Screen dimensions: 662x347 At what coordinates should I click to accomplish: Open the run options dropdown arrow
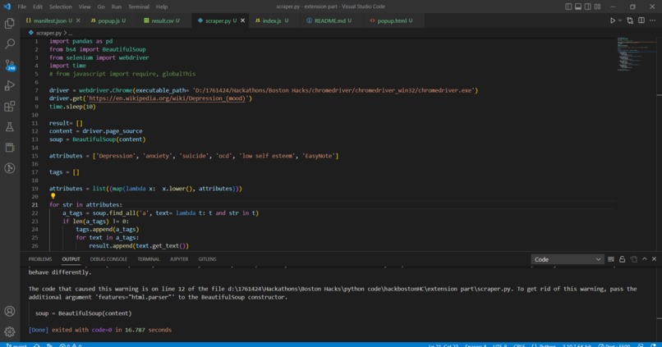pos(620,21)
